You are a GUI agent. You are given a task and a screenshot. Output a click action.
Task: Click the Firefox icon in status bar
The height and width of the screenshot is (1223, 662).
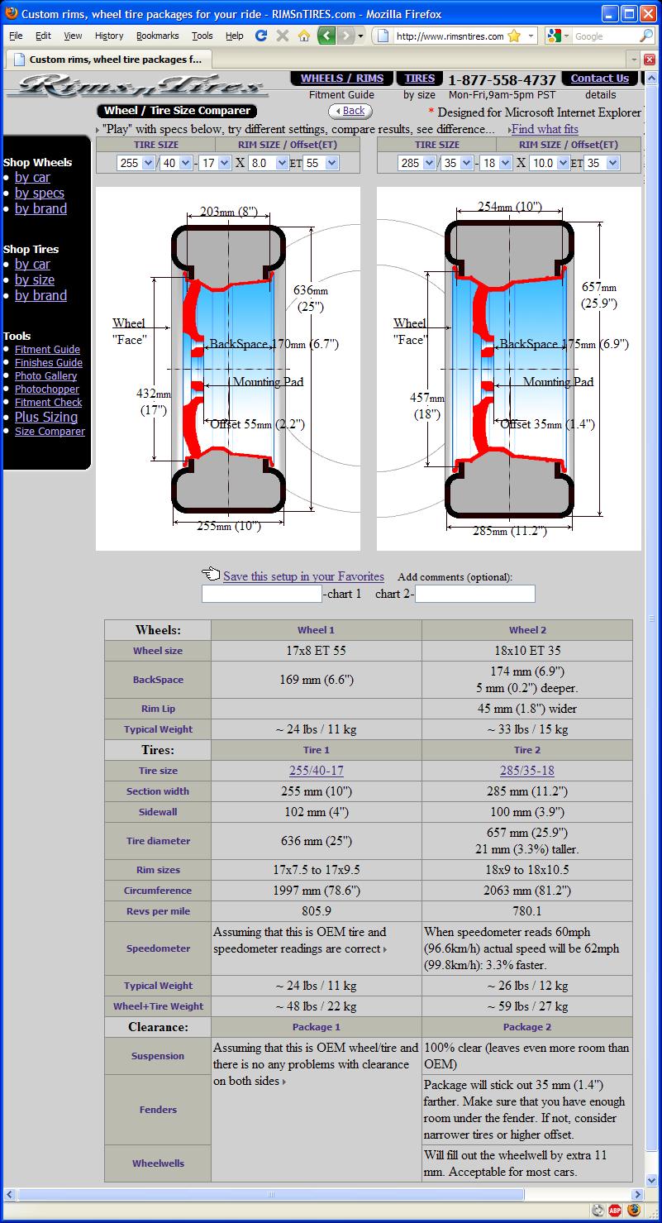click(633, 1211)
